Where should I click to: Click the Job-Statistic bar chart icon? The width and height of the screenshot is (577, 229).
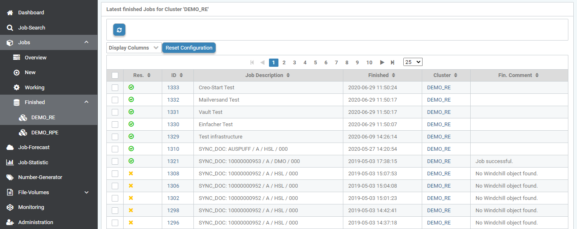10,163
